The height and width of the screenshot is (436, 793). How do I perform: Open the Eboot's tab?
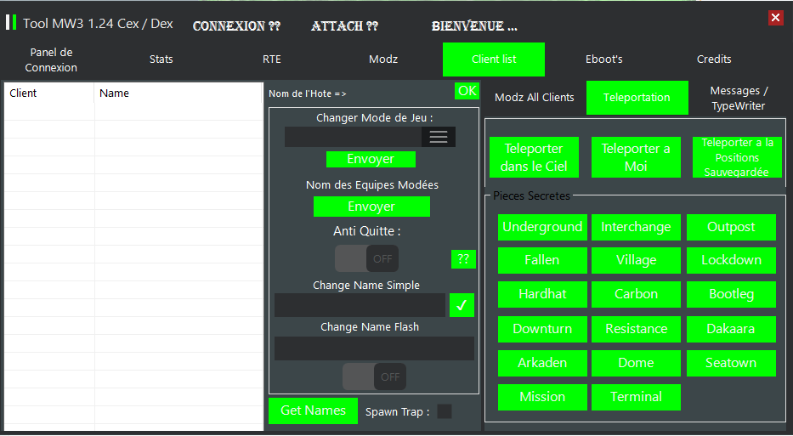[x=604, y=59]
